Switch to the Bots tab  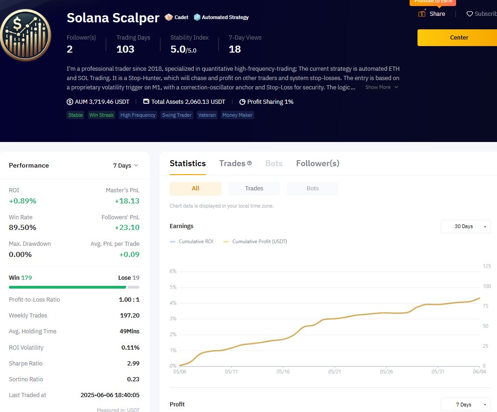tap(274, 163)
